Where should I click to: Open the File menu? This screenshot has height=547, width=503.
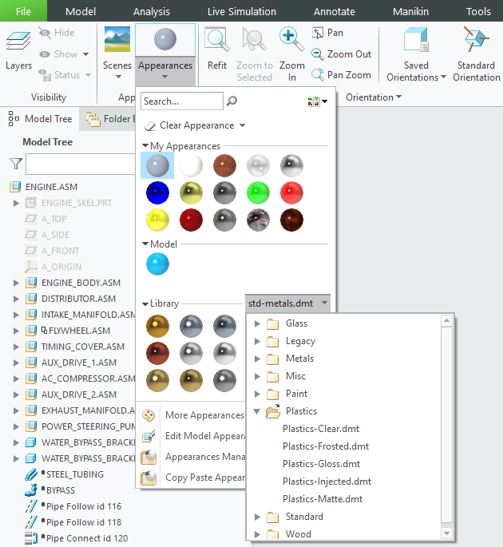(x=23, y=11)
